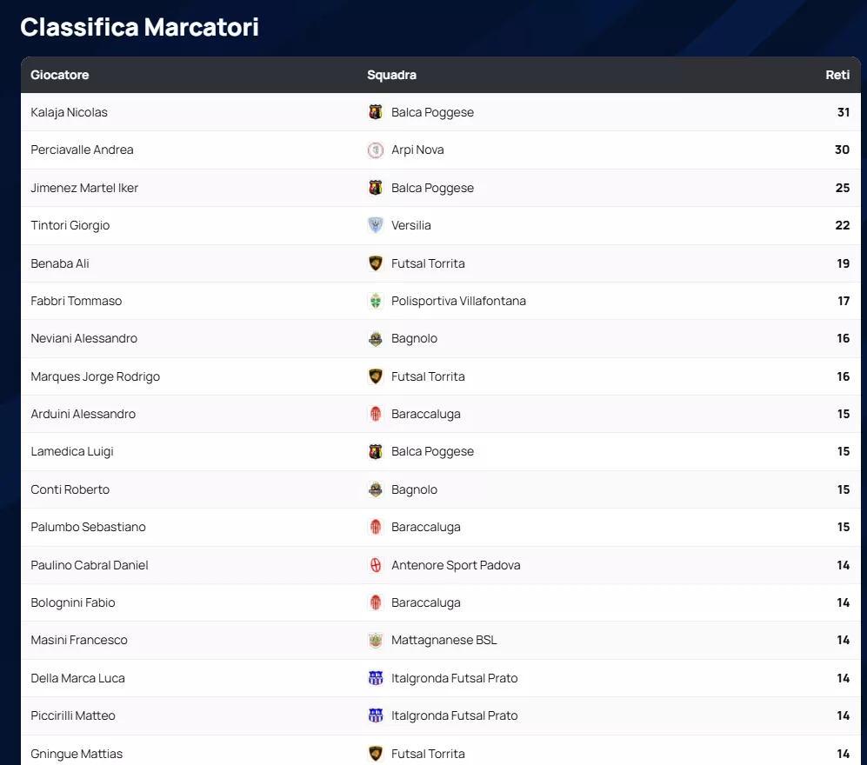867x765 pixels.
Task: Click the Arpi Nova team logo
Action: click(x=376, y=150)
